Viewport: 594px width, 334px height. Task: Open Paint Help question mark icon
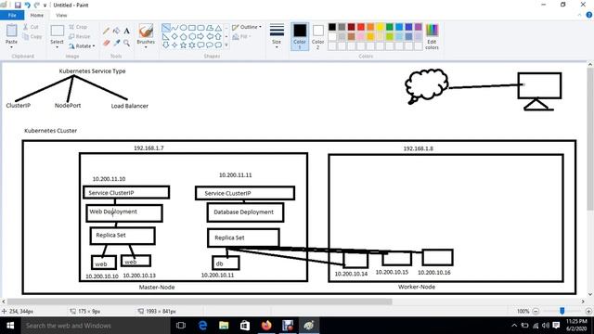pos(589,15)
